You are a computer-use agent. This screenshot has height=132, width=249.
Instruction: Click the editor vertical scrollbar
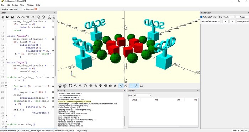55,56
